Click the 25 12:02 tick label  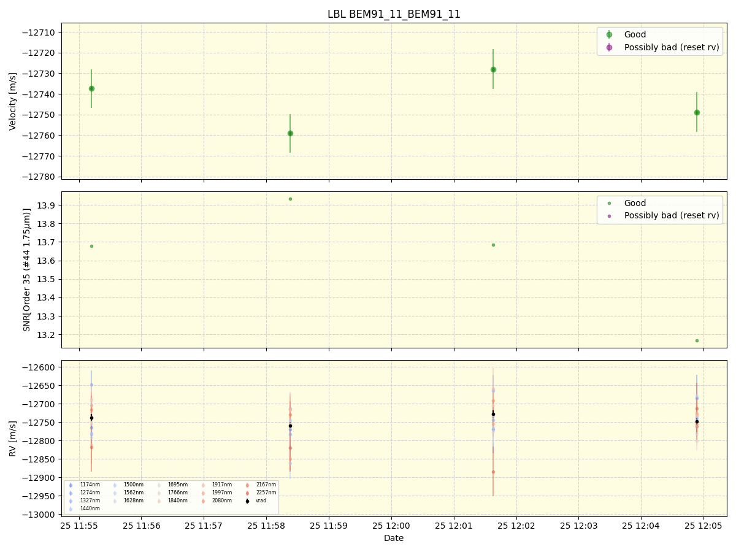click(x=516, y=526)
